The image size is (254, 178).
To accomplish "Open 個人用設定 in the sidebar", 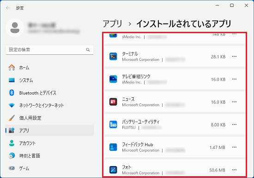I will pyautogui.click(x=49, y=118).
